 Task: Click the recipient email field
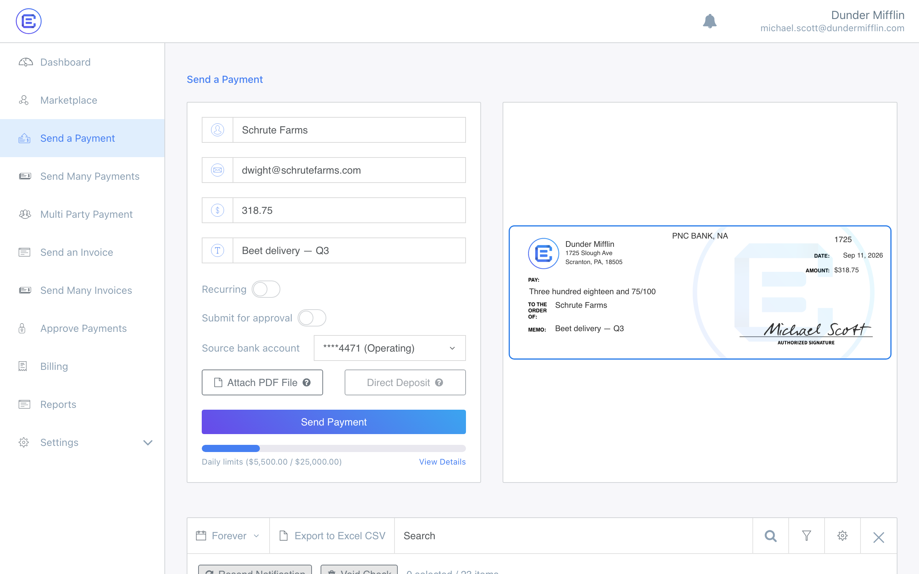point(349,170)
